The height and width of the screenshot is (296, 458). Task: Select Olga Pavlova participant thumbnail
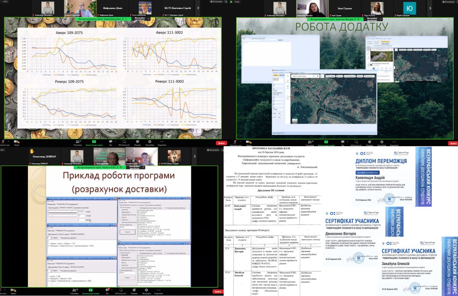point(377,8)
